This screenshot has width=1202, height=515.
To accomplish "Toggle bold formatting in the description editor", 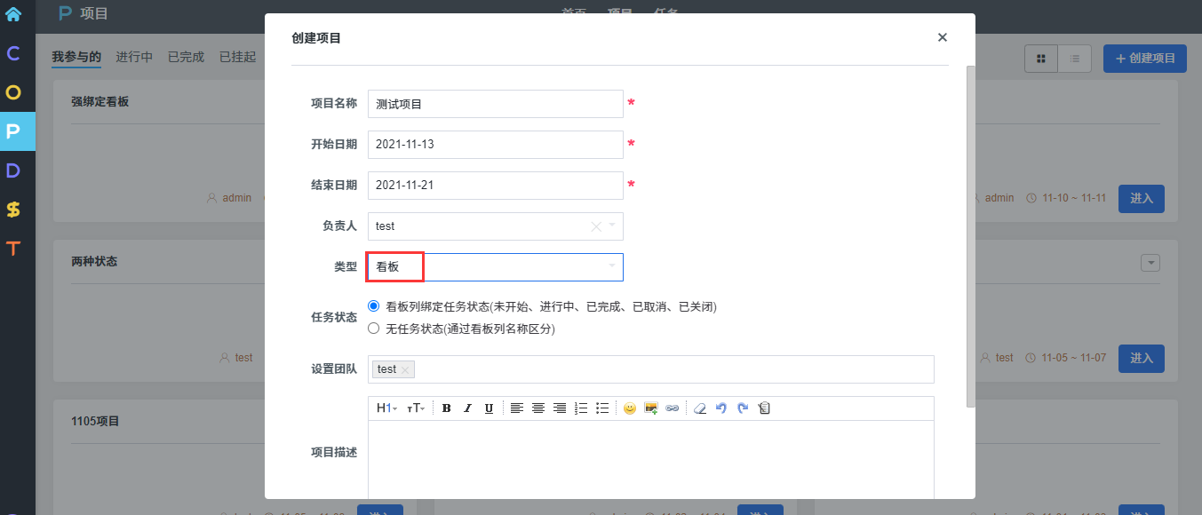I will (x=446, y=408).
